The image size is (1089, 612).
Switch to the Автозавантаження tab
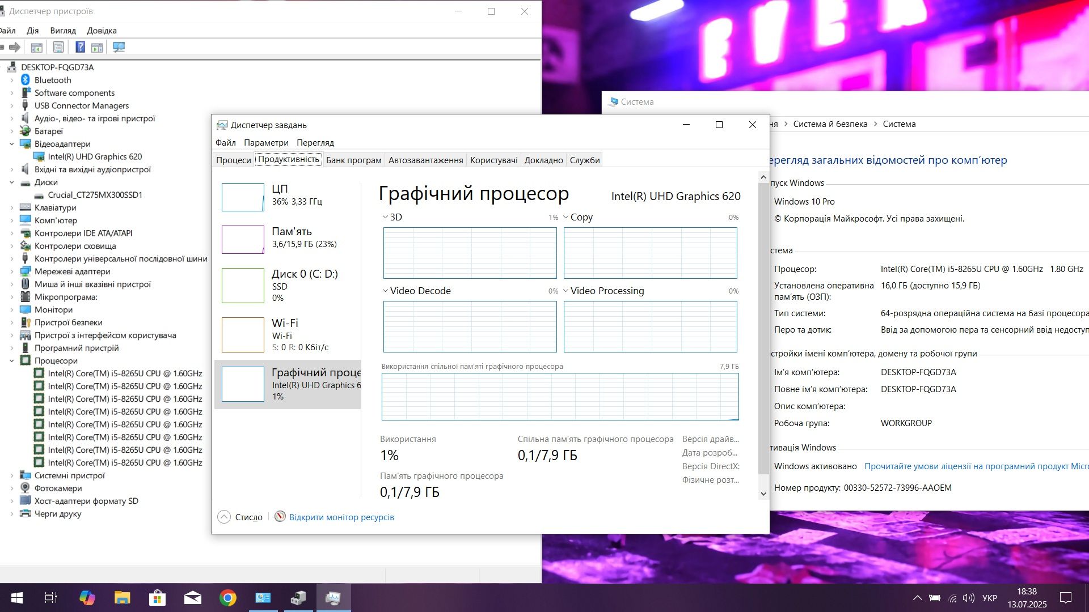[x=425, y=160]
